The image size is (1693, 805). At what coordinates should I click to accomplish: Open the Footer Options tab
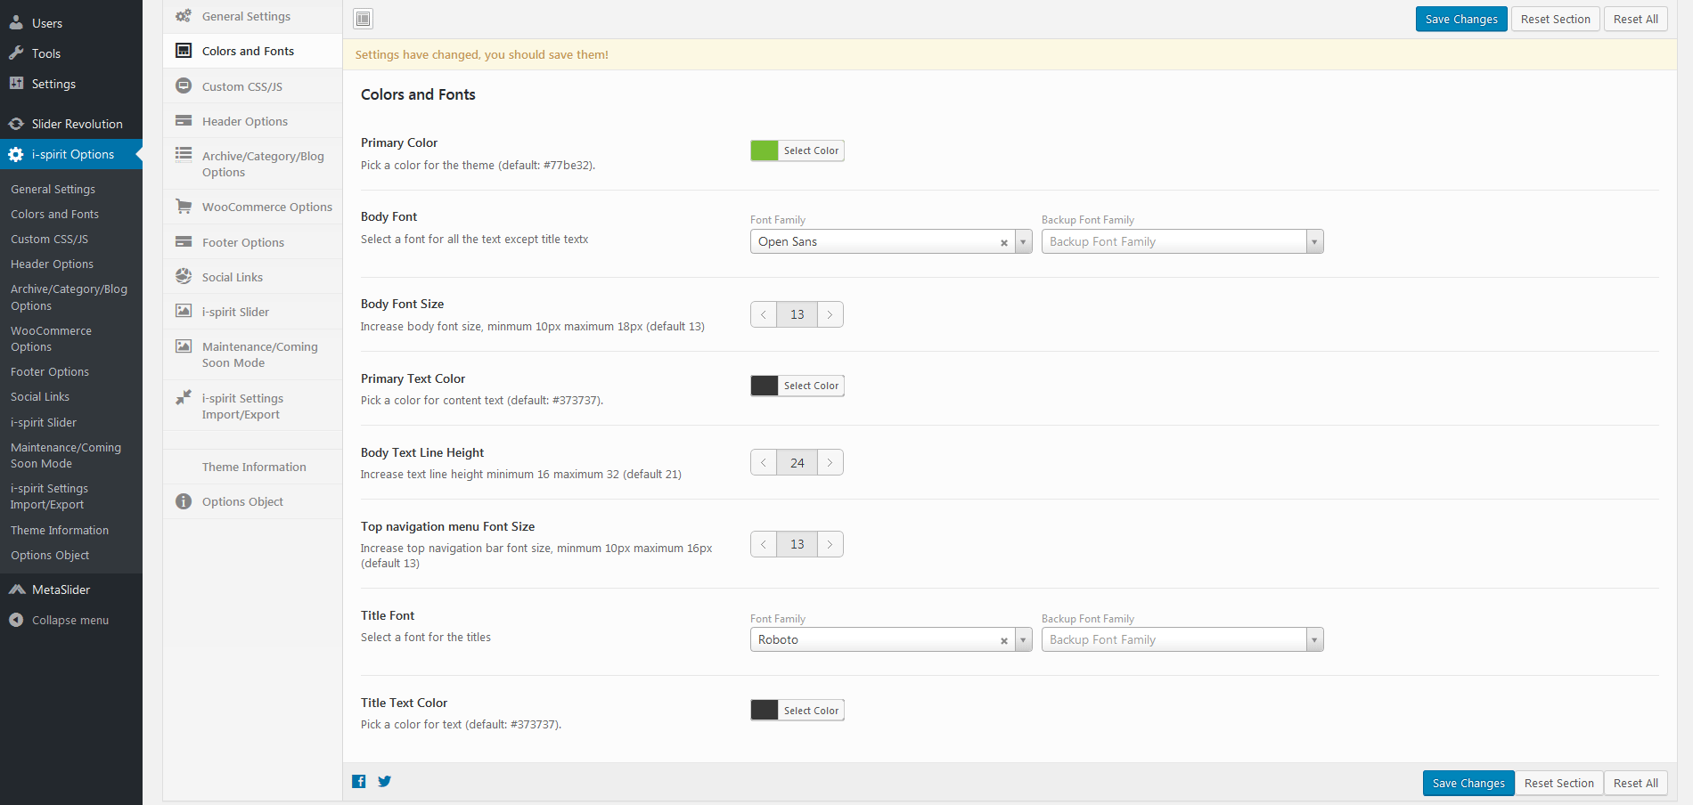tap(253, 242)
